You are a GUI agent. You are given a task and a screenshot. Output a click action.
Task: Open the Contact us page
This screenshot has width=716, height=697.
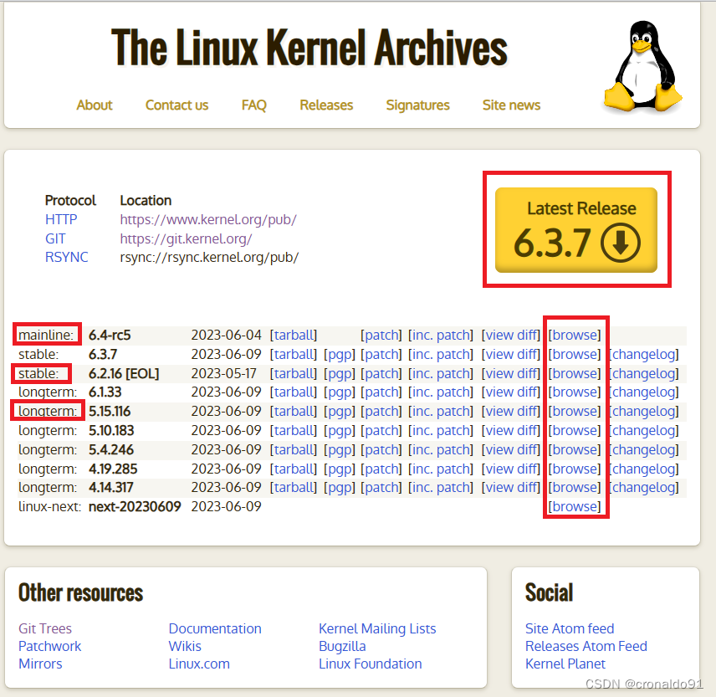click(176, 105)
